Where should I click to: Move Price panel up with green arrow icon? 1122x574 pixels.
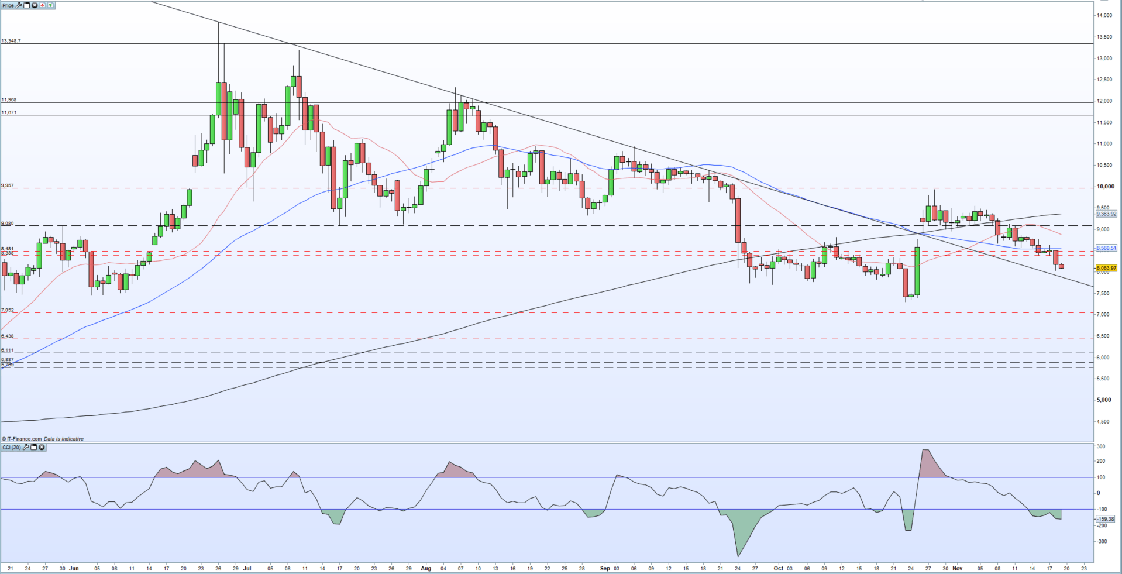coord(50,5)
